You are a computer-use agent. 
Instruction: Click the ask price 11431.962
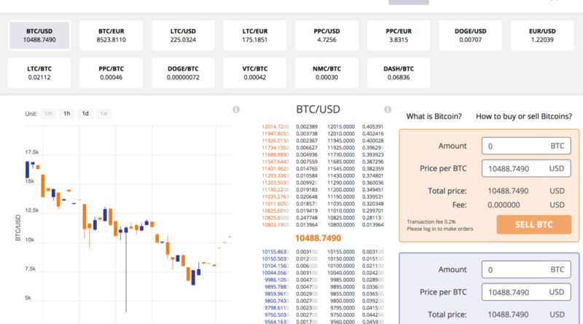(x=275, y=169)
